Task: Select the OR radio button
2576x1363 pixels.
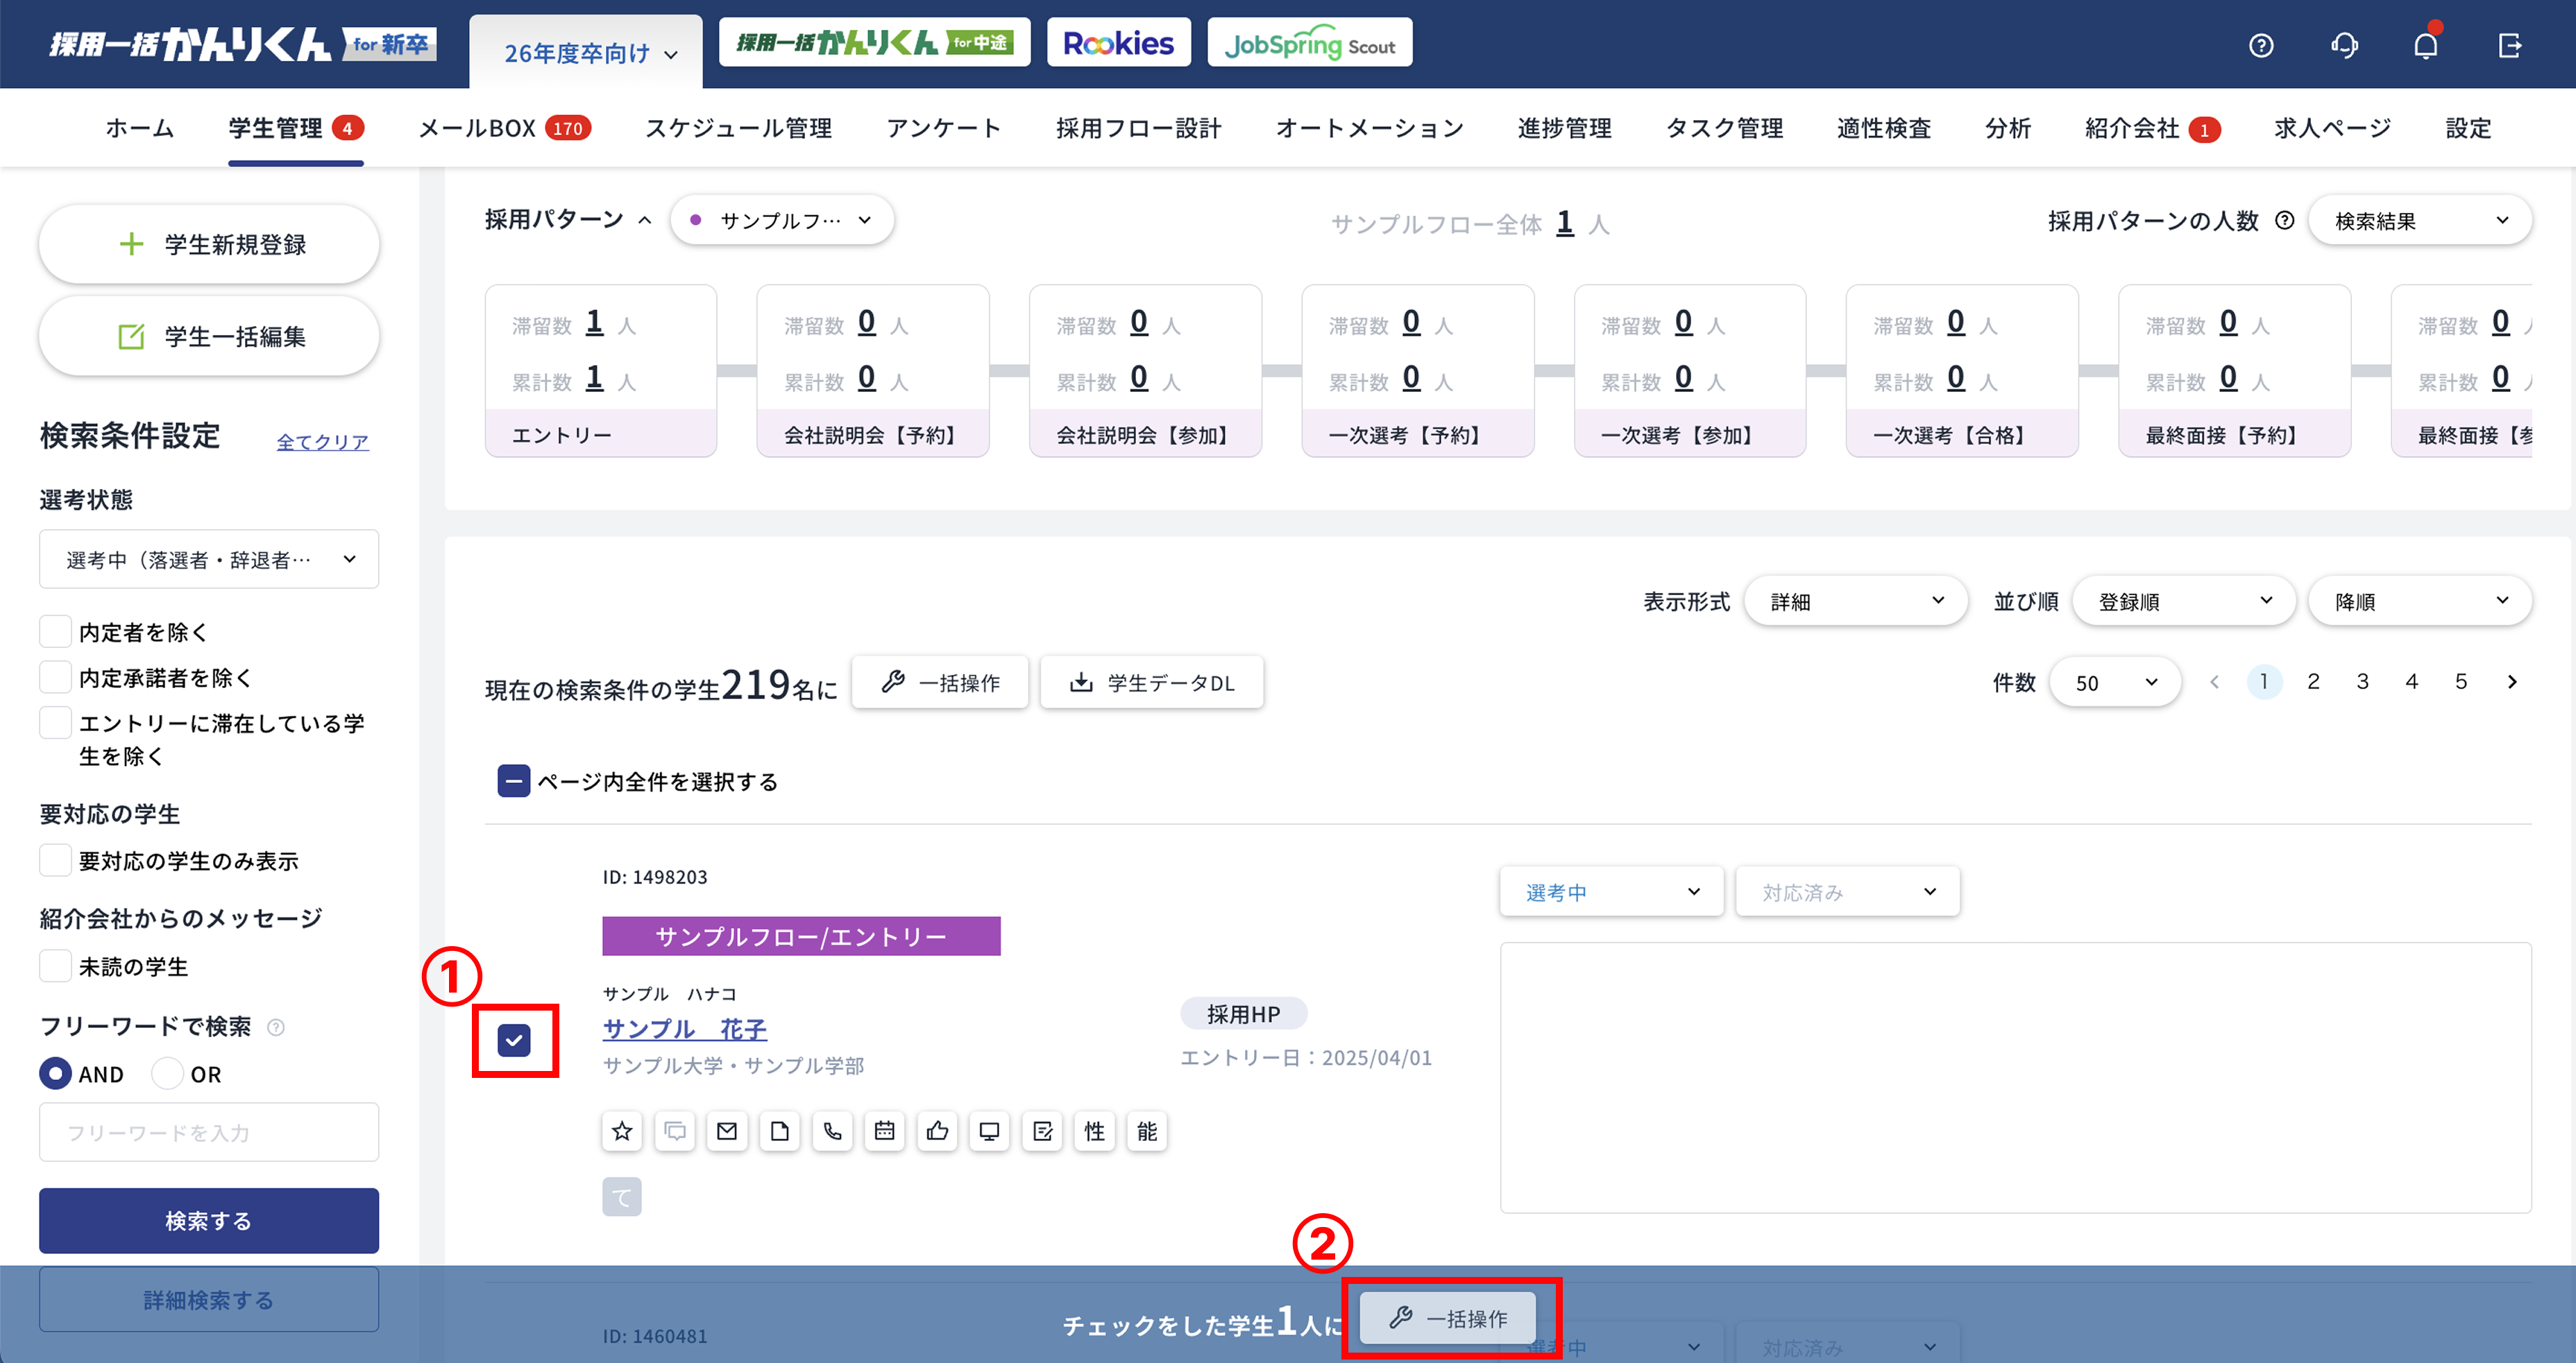Action: tap(168, 1073)
